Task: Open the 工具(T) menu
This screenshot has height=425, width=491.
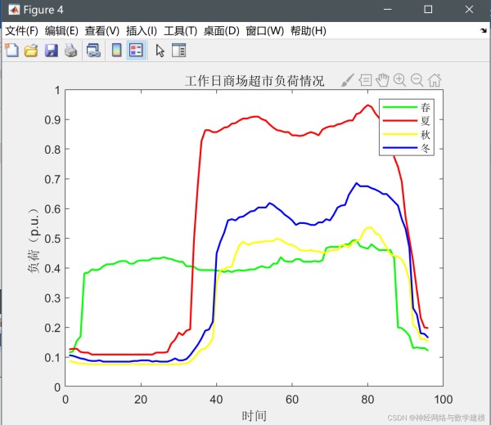Action: click(x=180, y=31)
